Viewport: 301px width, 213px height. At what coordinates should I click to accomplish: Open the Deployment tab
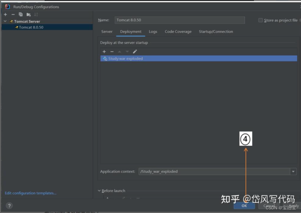pyautogui.click(x=131, y=32)
